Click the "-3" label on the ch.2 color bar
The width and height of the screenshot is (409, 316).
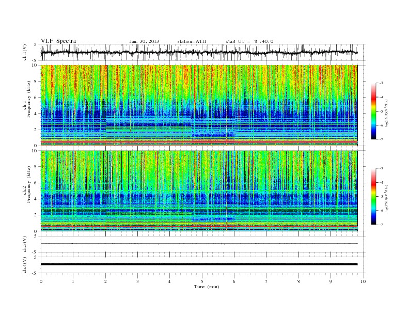pos(381,168)
